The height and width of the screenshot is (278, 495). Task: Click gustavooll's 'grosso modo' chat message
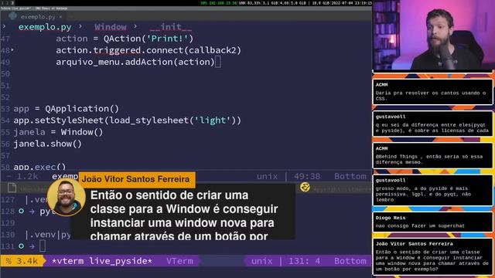coord(432,191)
